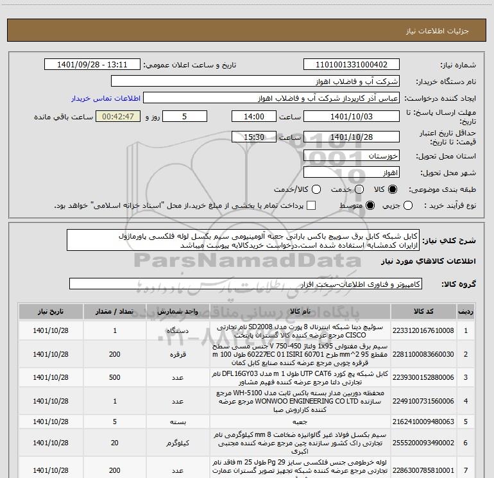This screenshot has height=478, width=494.
Task: Click the WONWOO ENGINEERING camera housing name
Action: tap(300, 401)
